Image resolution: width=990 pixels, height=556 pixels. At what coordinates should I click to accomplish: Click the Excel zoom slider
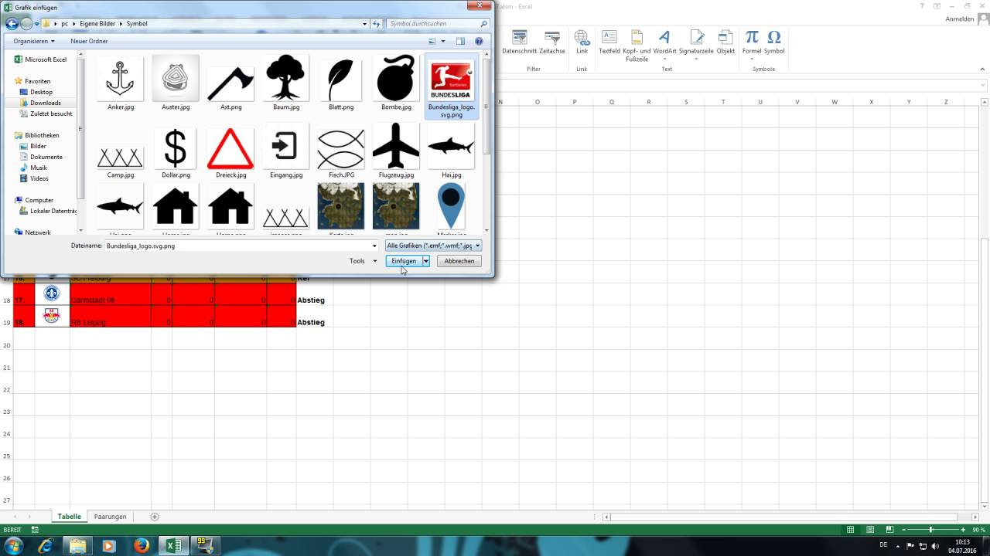(x=930, y=530)
